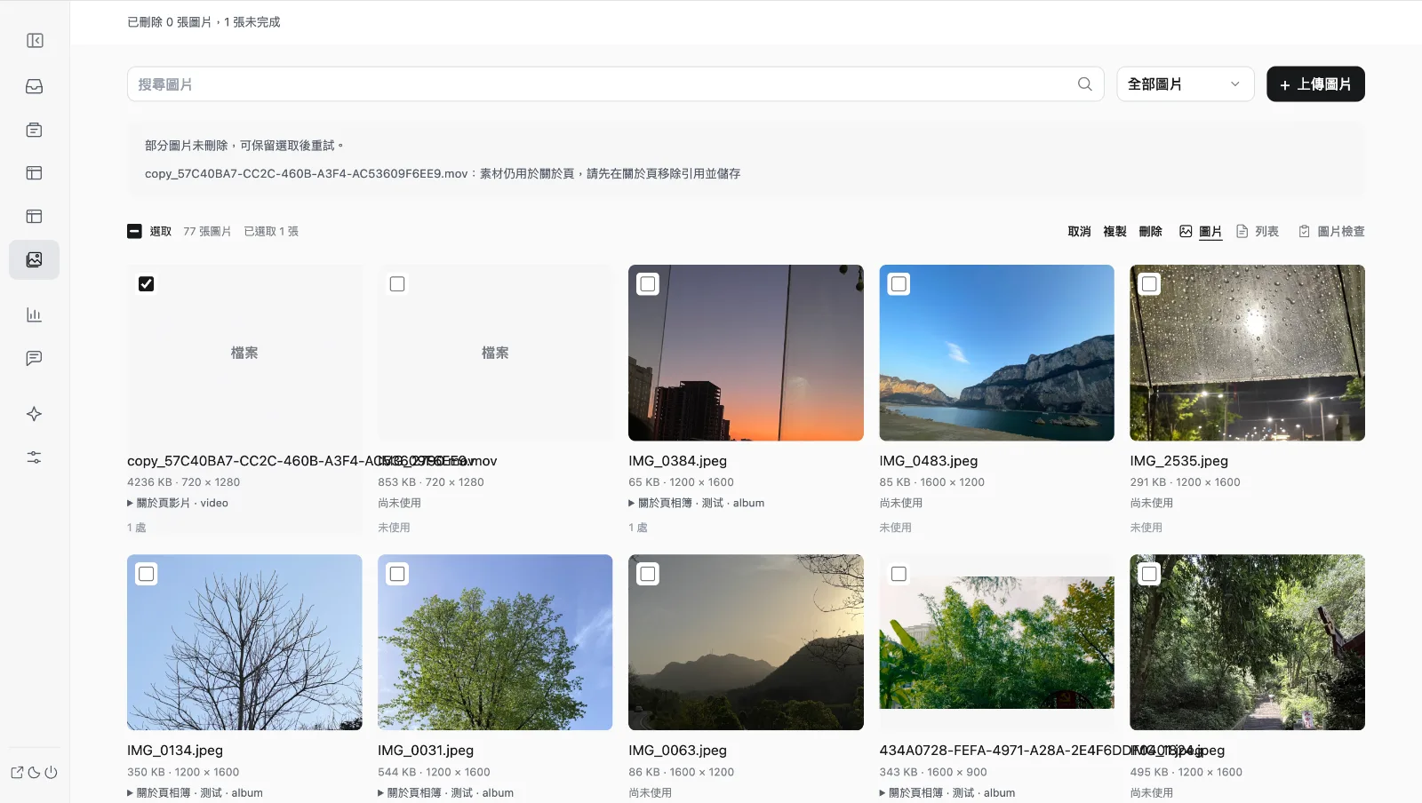Open the chat messages sidebar icon
Image resolution: width=1422 pixels, height=803 pixels.
(x=35, y=358)
